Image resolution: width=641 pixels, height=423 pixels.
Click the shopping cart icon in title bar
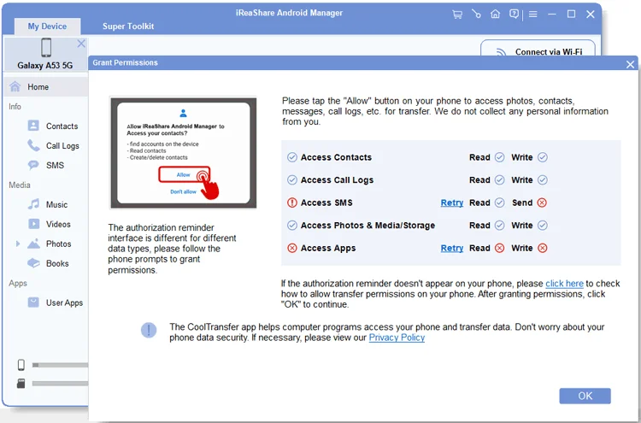(x=457, y=15)
